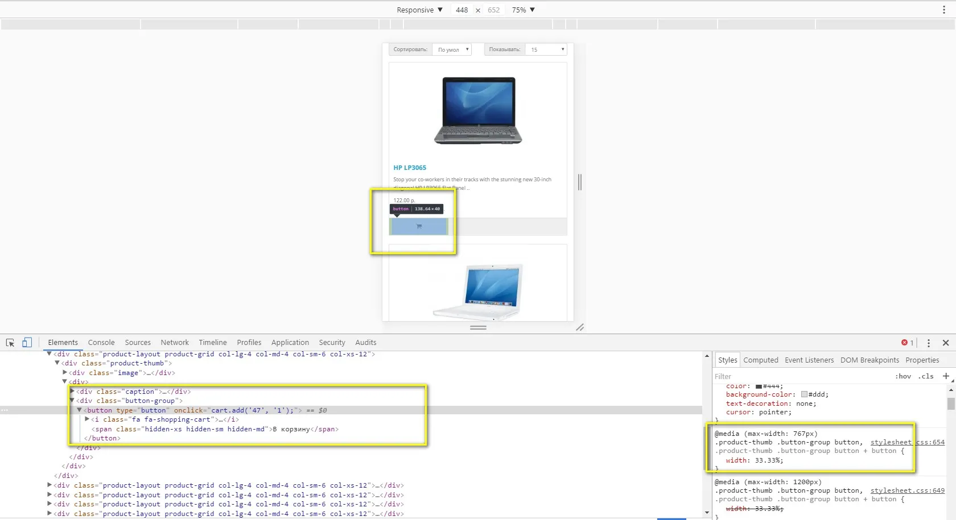956x520 pixels.
Task: Select the span hidden-xs В корзину line
Action: (215, 429)
